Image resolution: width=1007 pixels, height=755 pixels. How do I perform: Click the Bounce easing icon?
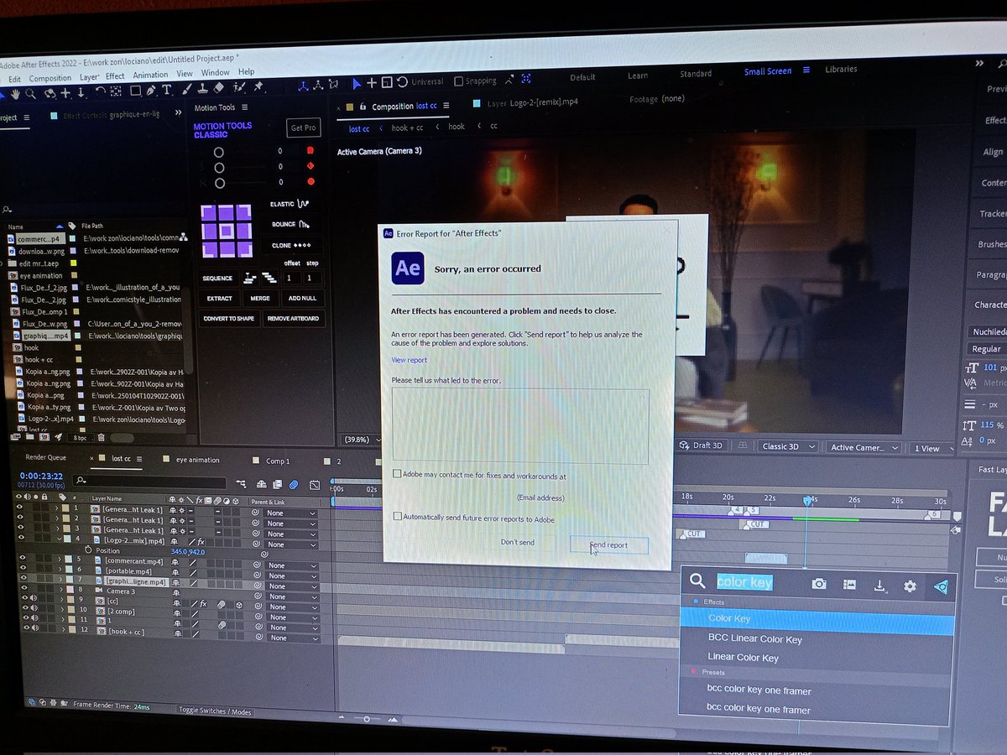[x=305, y=224]
